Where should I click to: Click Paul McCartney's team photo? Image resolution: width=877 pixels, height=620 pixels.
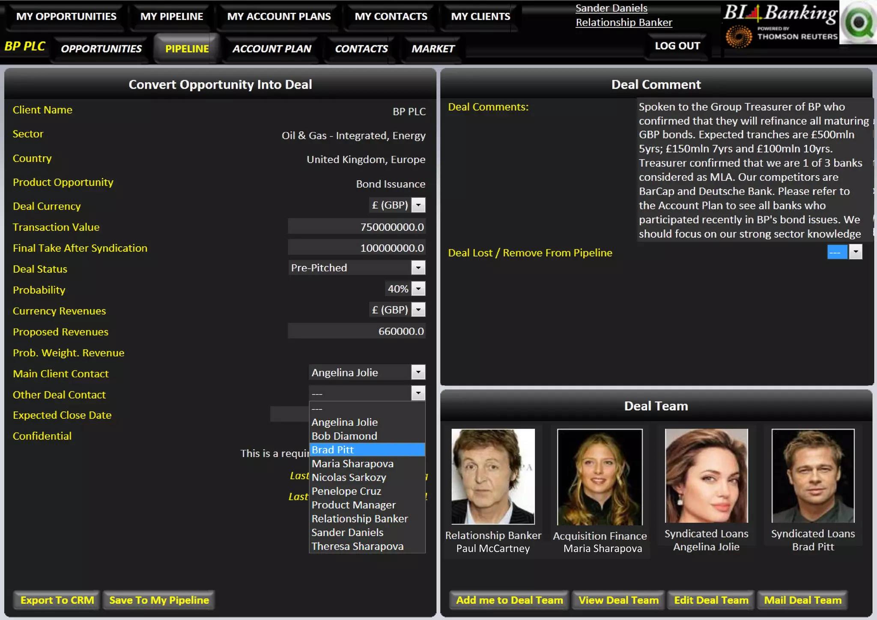click(x=493, y=476)
